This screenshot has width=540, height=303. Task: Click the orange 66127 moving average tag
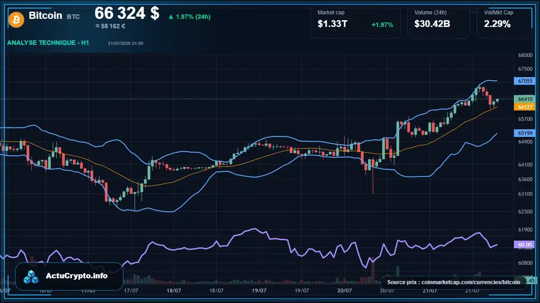pos(525,107)
